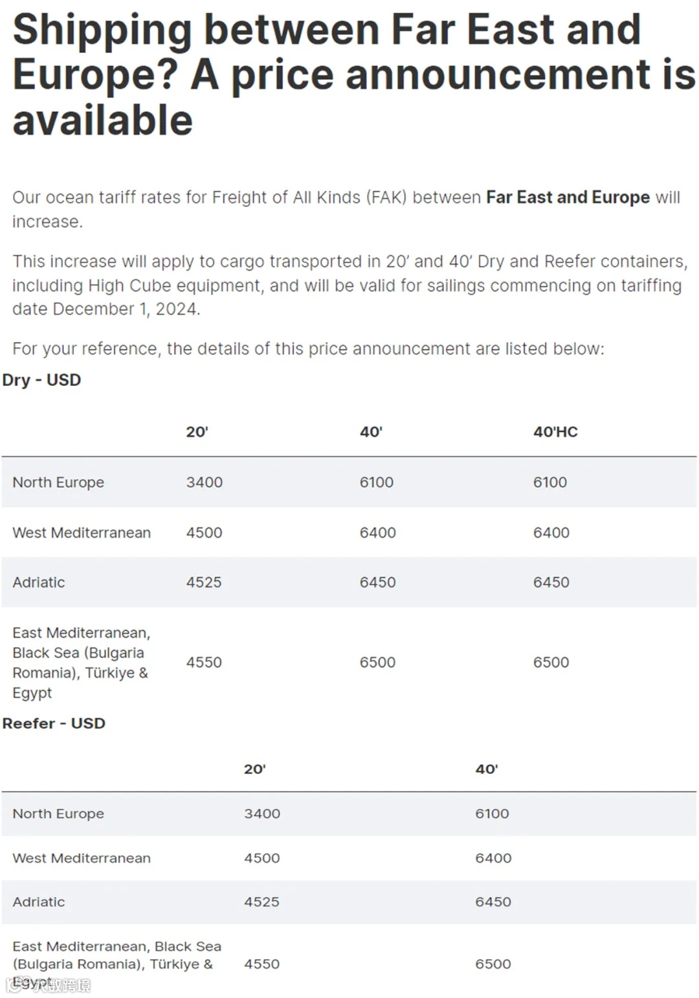Click the watermark logo icon at bottom-left
The height and width of the screenshot is (998, 699).
(15, 985)
